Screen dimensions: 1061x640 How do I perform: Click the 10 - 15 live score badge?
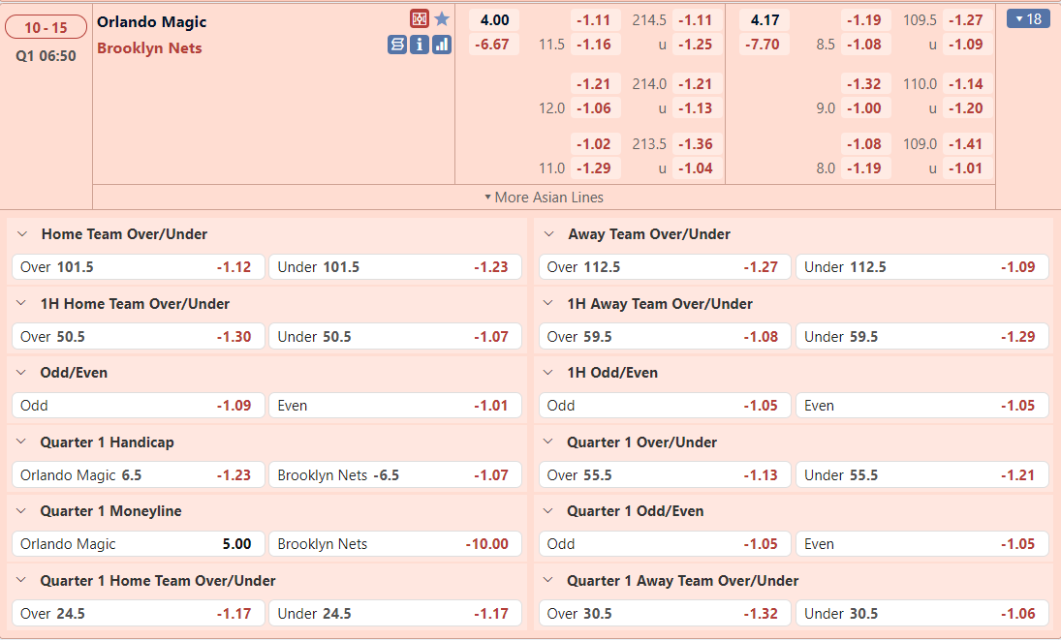point(46,28)
